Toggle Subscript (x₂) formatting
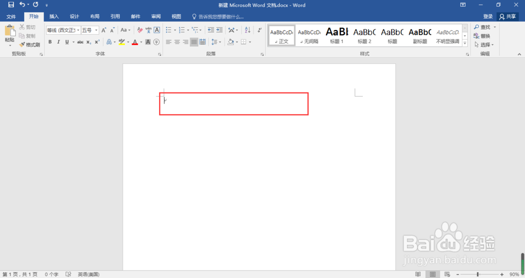The width and height of the screenshot is (525, 278). [88, 42]
